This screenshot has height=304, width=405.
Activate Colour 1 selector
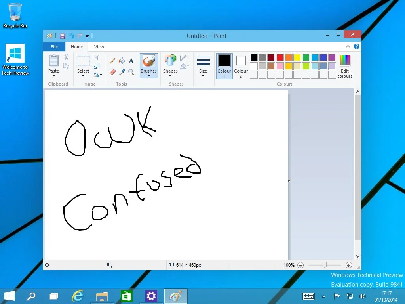tap(224, 66)
